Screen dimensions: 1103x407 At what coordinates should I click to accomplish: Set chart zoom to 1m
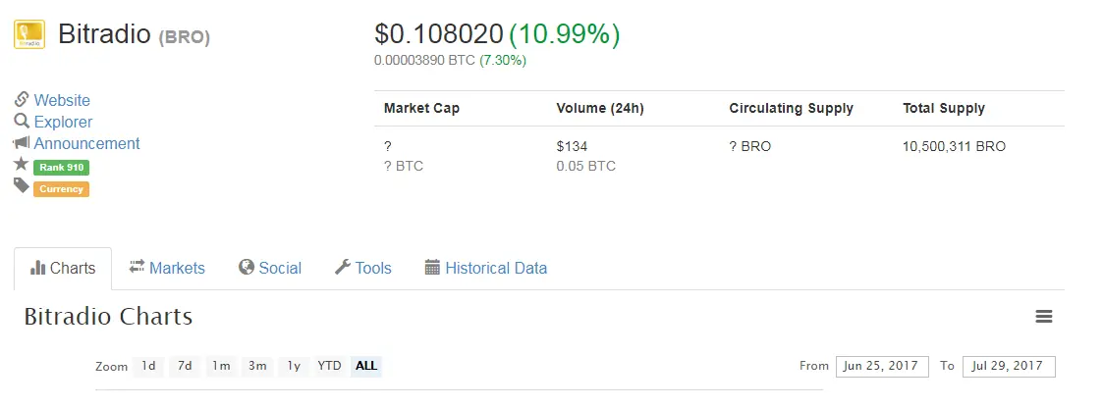pyautogui.click(x=222, y=366)
